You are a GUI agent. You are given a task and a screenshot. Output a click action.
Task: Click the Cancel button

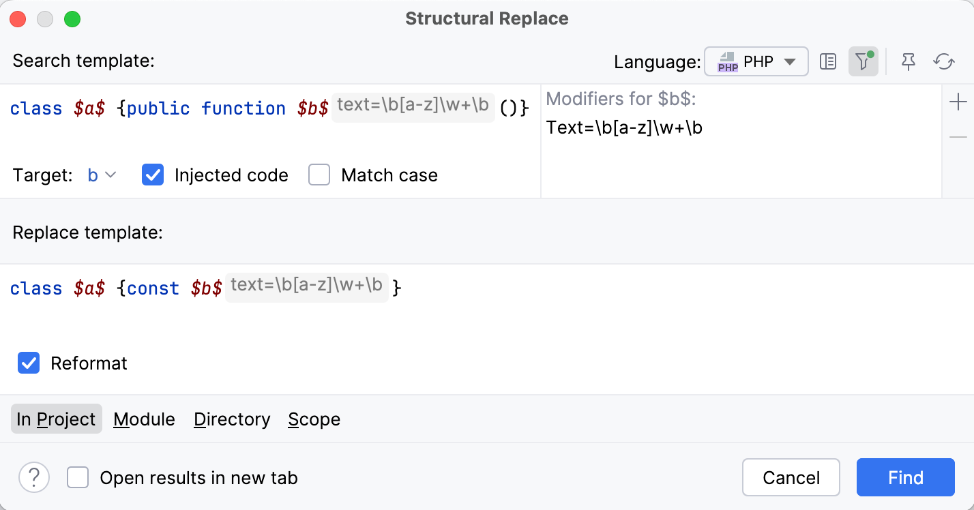point(791,477)
